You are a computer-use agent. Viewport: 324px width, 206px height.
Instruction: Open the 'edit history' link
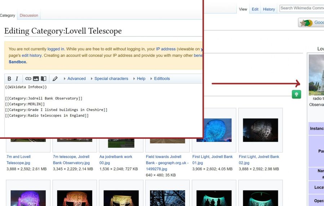coord(32,56)
